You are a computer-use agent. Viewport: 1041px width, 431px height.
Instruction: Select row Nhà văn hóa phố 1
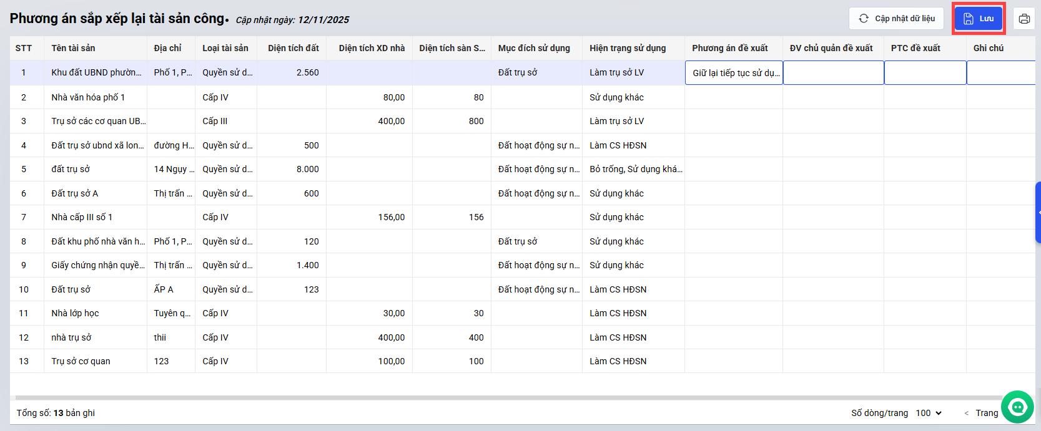point(88,97)
